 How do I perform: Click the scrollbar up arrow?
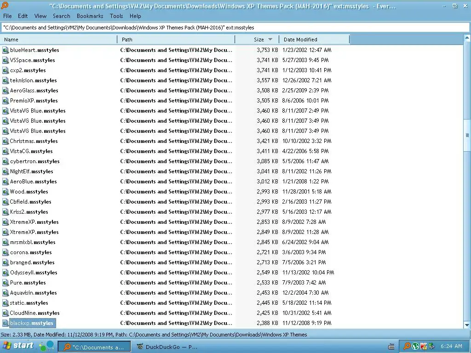467,38
